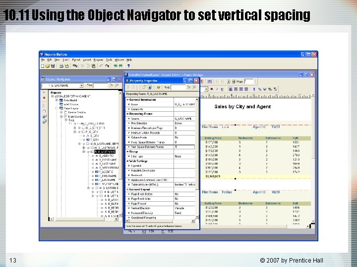Viewport: 357px width, 267px height.
Task: Select the R_G_LASTNAME tree node
Action: (x=105, y=152)
